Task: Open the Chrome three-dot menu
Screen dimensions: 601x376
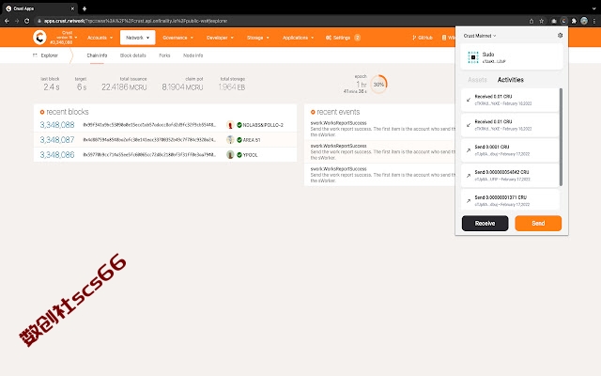Action: pyautogui.click(x=594, y=21)
